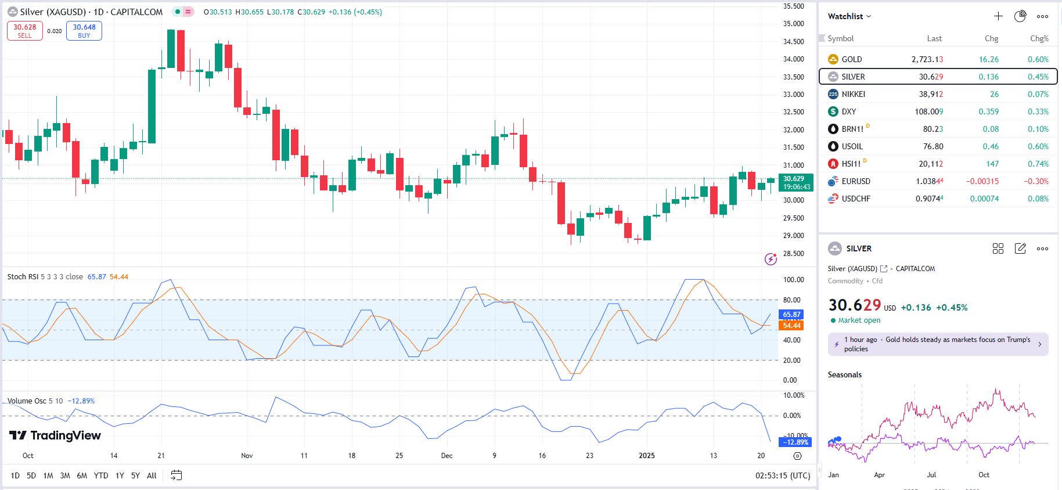Expand the Watchlist dropdown
This screenshot has height=490, width=1062.
click(x=849, y=16)
